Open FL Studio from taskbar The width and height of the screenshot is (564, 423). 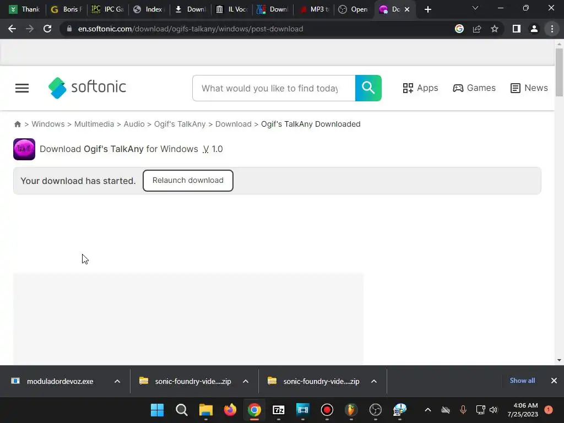tap(351, 410)
